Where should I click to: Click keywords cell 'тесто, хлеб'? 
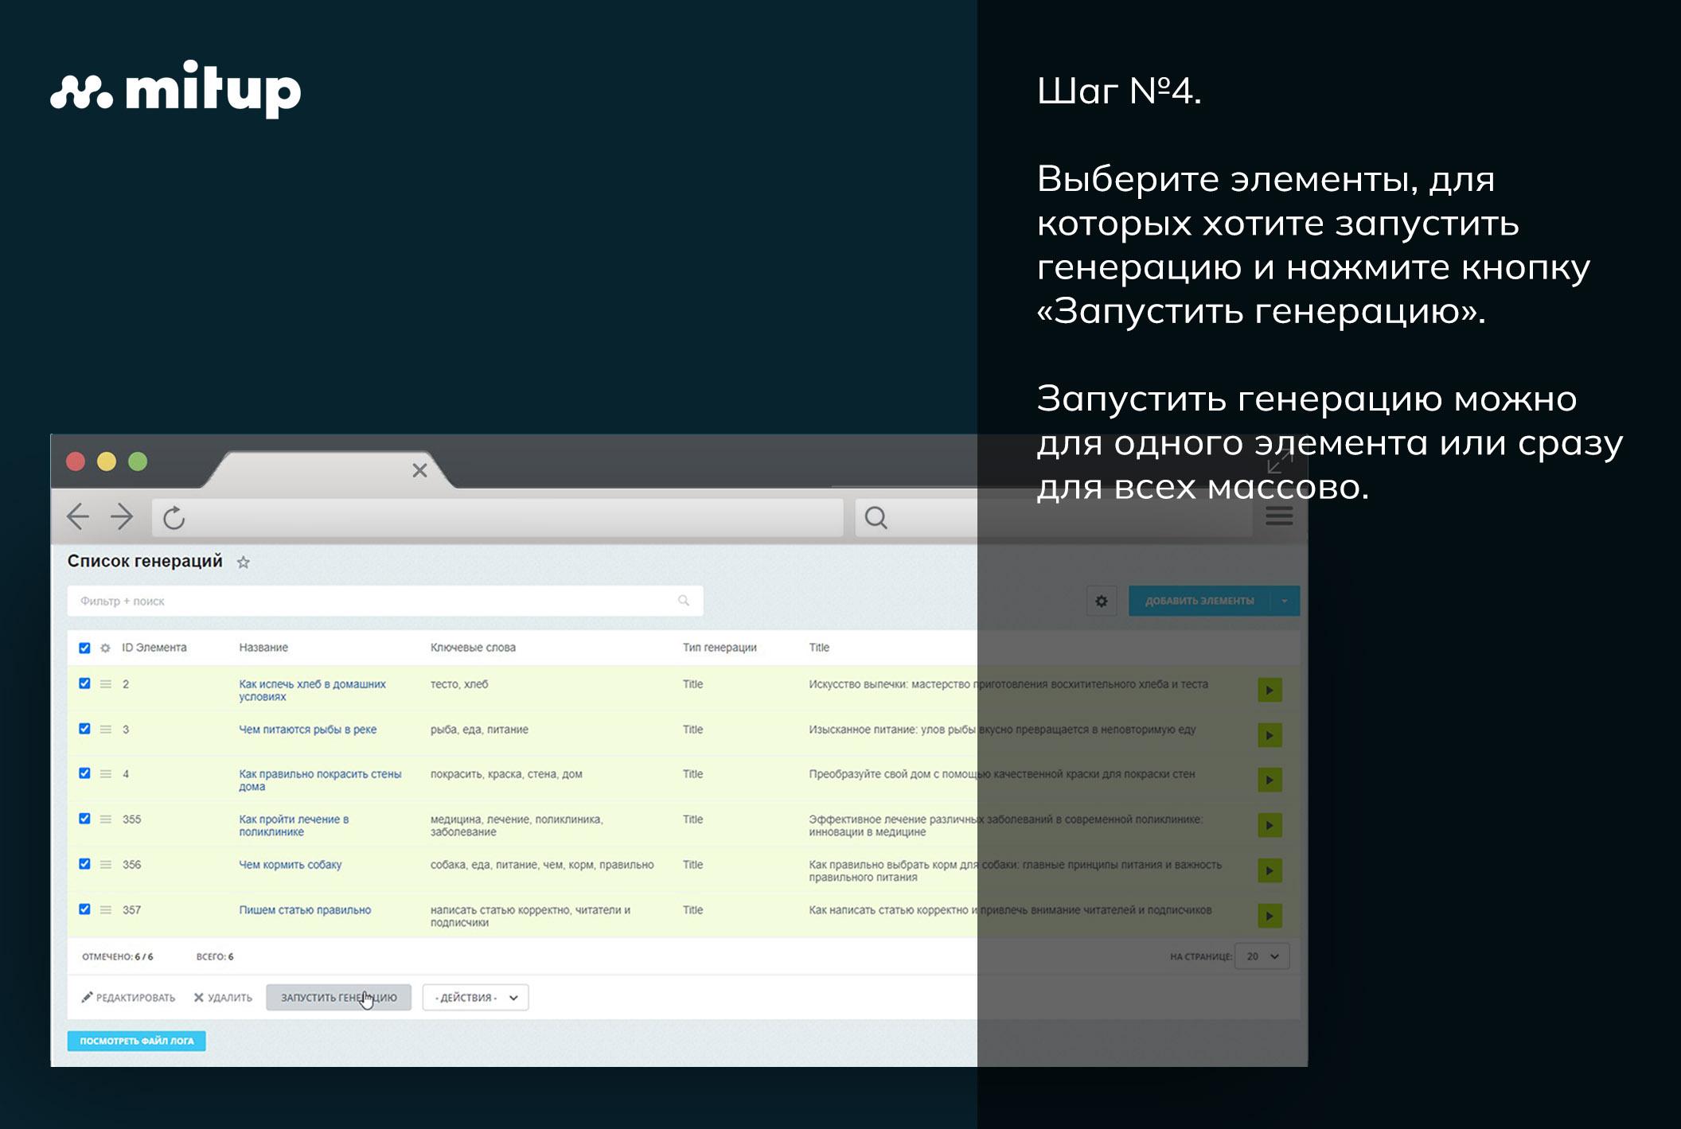click(459, 684)
